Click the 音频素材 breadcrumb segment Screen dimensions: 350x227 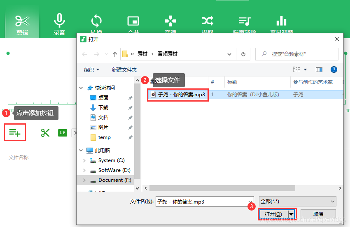[168, 54]
